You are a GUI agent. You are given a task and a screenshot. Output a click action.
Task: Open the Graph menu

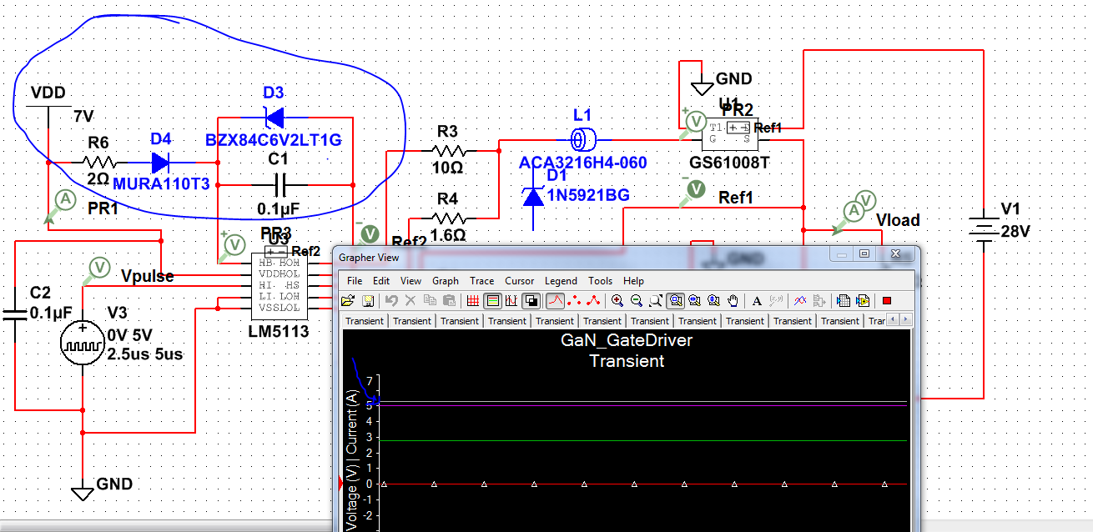pyautogui.click(x=446, y=281)
